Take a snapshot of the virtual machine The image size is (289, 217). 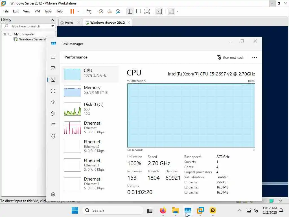[101, 11]
